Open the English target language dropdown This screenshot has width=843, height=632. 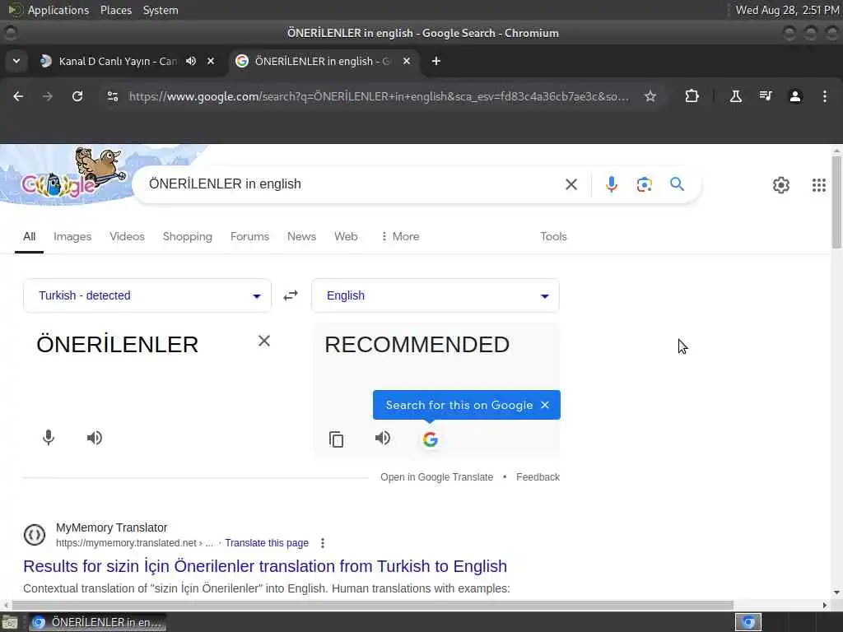point(435,295)
